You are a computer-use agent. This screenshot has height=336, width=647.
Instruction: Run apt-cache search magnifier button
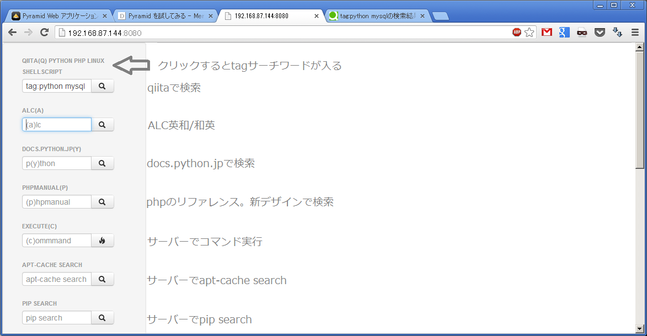pyautogui.click(x=103, y=279)
